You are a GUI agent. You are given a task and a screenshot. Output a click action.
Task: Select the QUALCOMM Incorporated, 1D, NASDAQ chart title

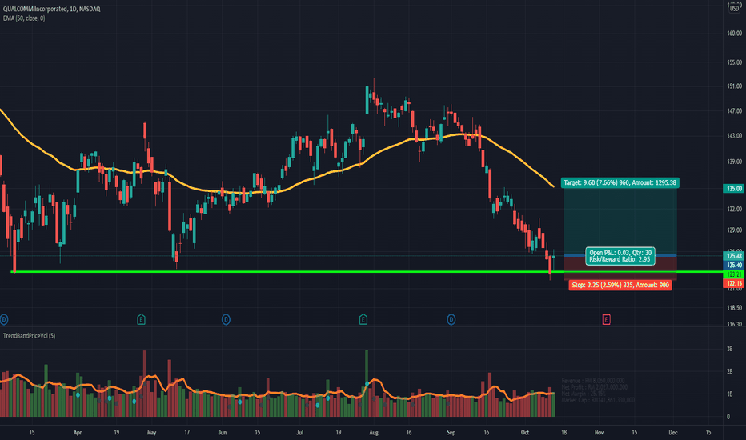(51, 9)
